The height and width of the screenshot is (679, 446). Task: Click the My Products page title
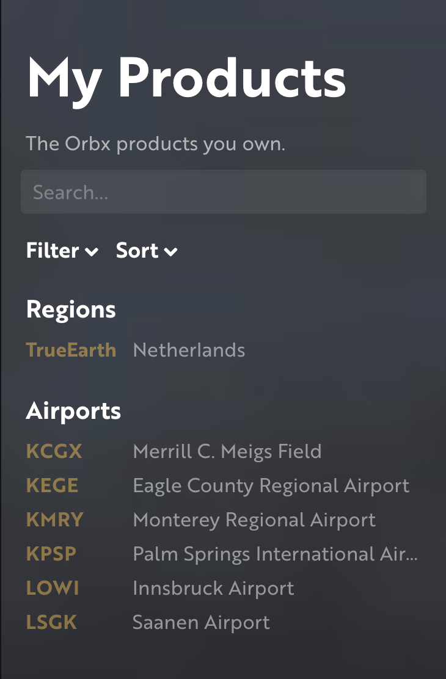coord(186,78)
